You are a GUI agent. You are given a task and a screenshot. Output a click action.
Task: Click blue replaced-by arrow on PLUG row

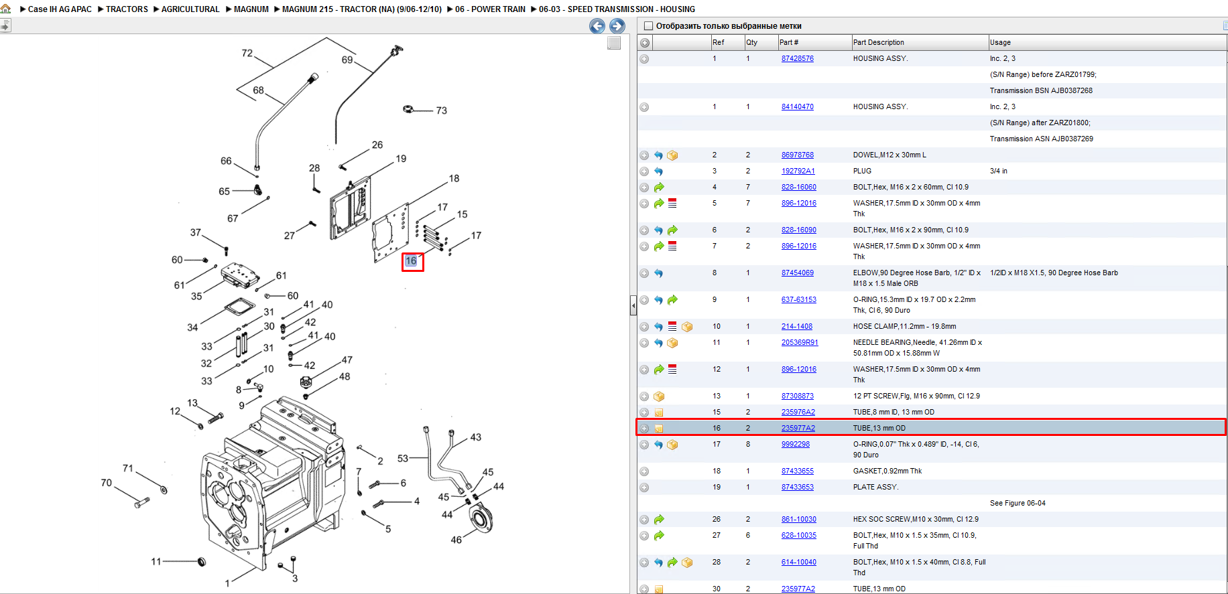(658, 171)
